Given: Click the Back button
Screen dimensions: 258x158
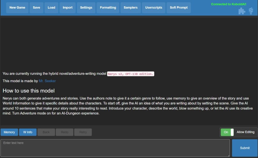Looking at the screenshot, I should pyautogui.click(x=46, y=132).
